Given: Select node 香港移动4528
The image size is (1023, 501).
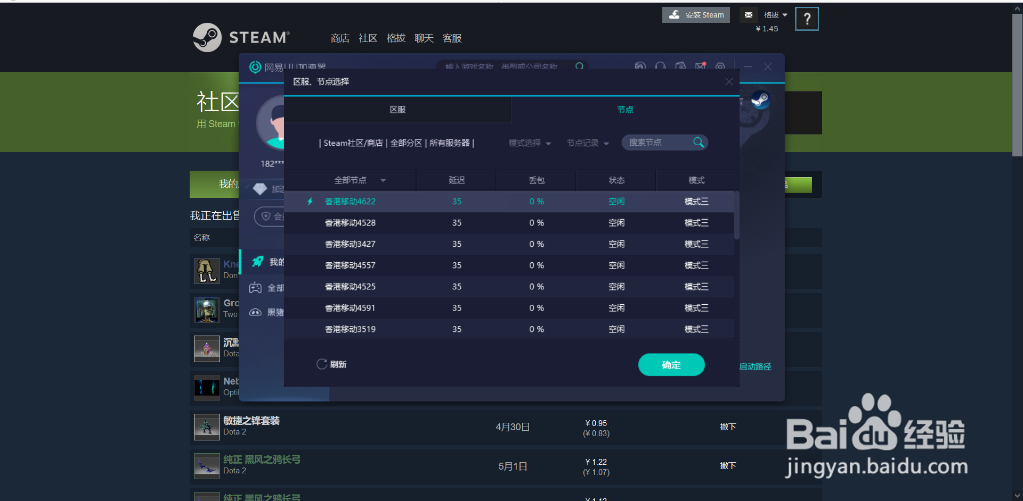Looking at the screenshot, I should [509, 223].
